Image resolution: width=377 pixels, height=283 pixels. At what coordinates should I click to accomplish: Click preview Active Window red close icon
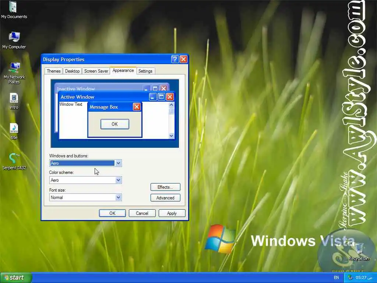(x=170, y=97)
